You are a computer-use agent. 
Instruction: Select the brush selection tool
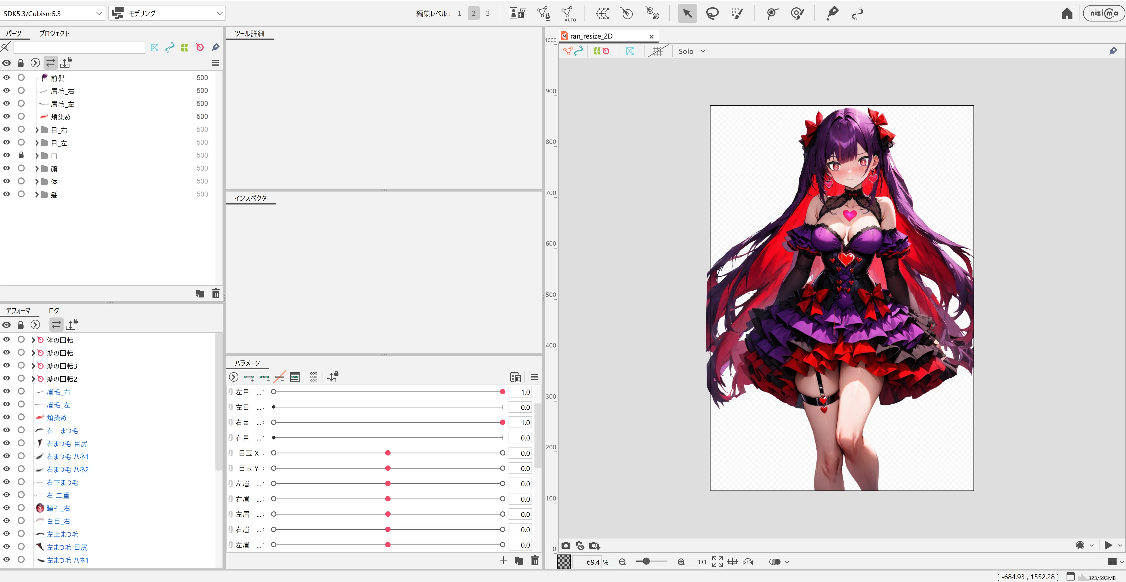click(x=737, y=14)
